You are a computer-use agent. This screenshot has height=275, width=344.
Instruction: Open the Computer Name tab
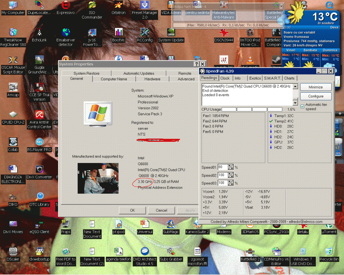point(114,79)
